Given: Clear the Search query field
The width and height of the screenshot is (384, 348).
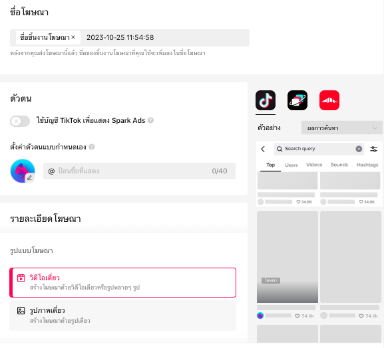Looking at the screenshot, I should pos(359,149).
